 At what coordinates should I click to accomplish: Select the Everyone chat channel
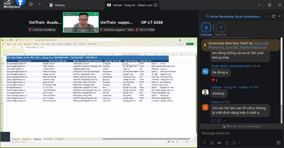click(206, 29)
